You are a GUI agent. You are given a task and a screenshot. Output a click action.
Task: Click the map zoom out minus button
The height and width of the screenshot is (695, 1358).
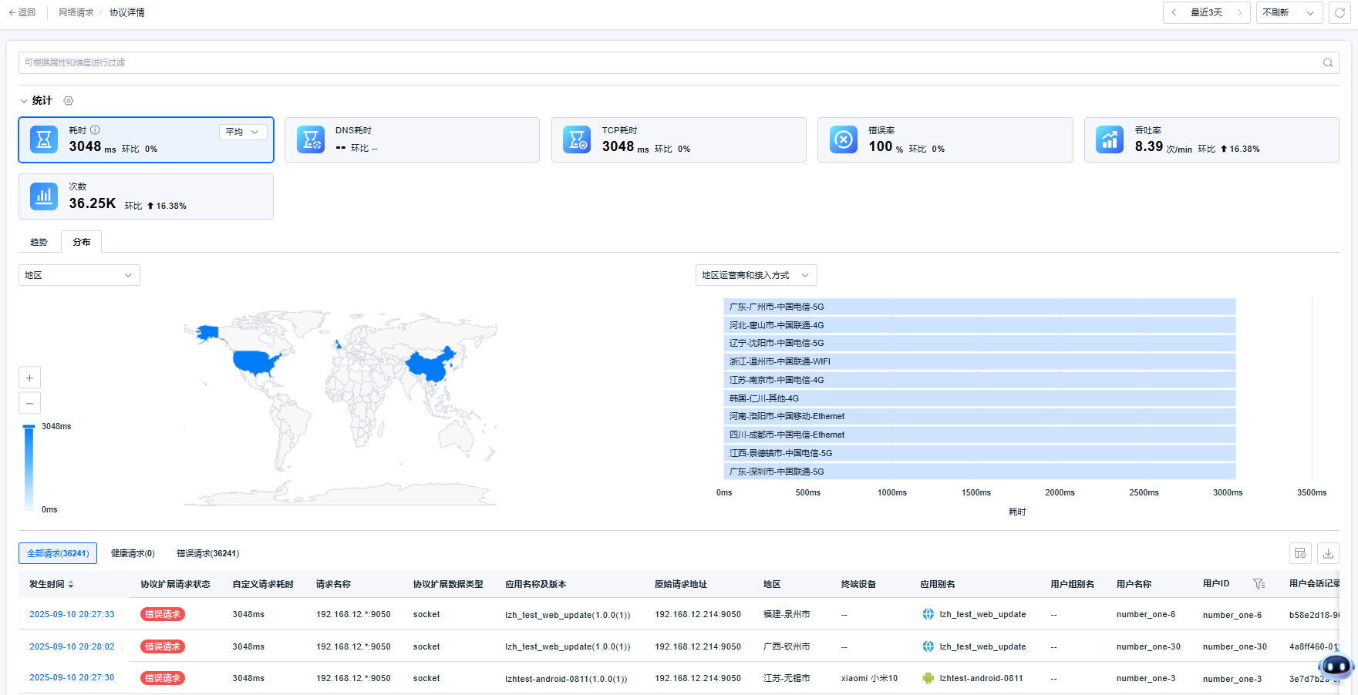click(x=29, y=403)
